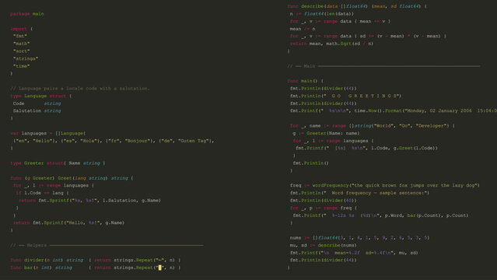Click the highlighted cursor block in bar's Repeat string
497x280 pixels.
coord(160,268)
